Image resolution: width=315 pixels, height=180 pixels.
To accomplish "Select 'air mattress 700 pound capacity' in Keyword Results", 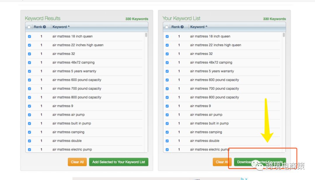I will (29, 89).
